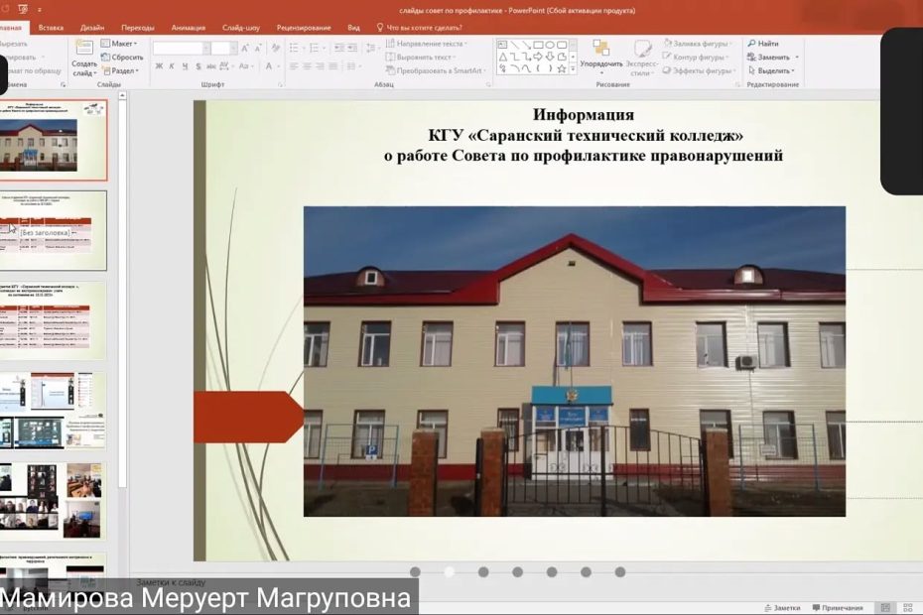The width and height of the screenshot is (923, 615).
Task: Toggle Align Right paragraph
Action: tap(320, 66)
